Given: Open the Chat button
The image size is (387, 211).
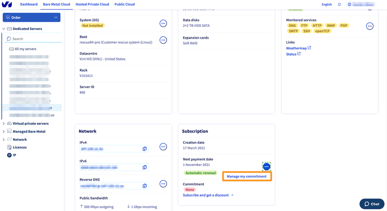Looking at the screenshot, I should (x=372, y=204).
